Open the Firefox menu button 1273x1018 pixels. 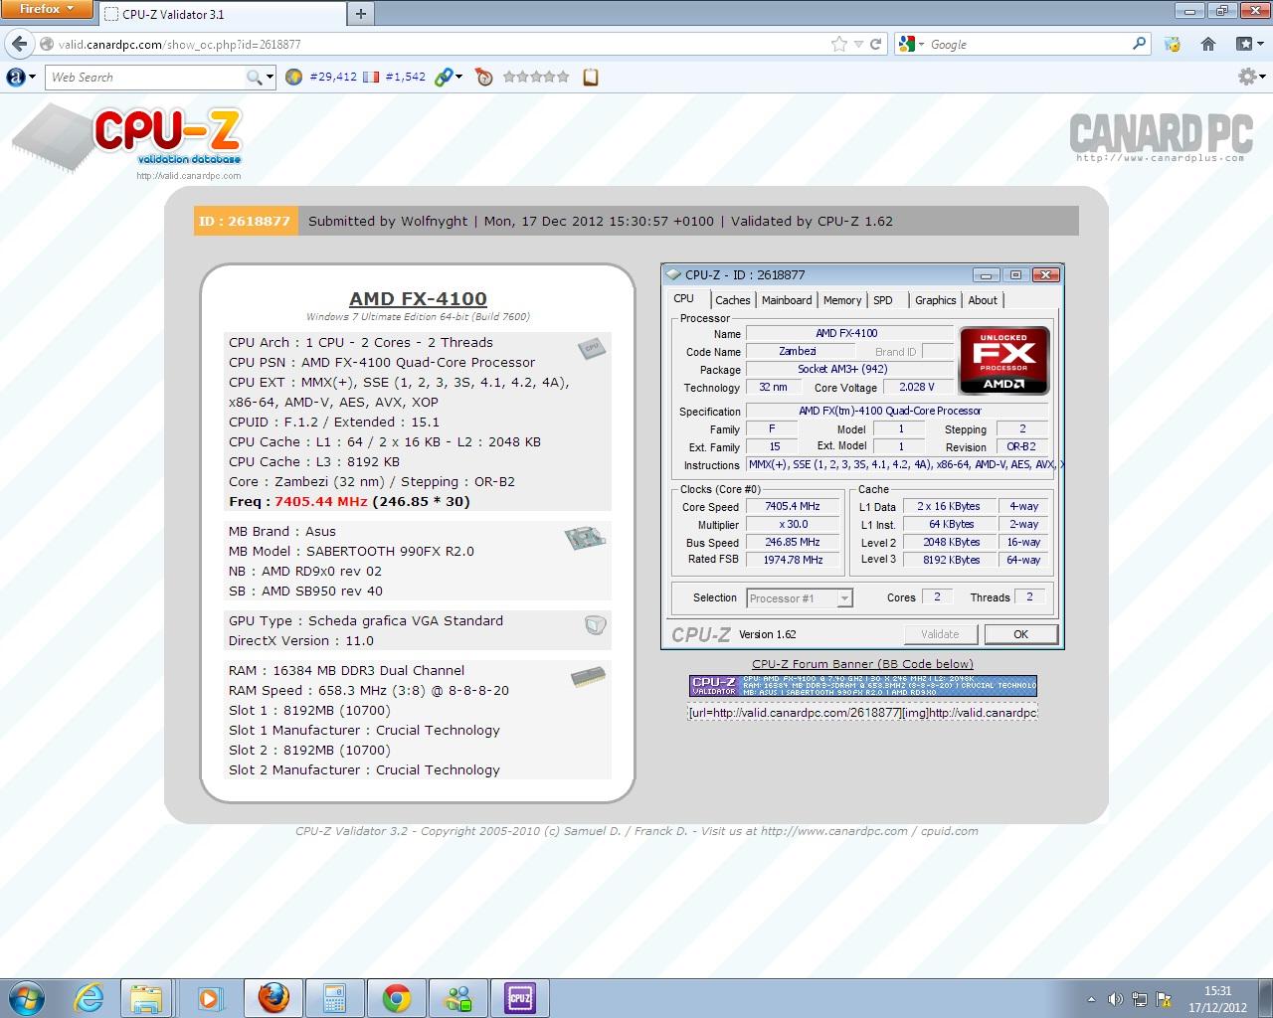pyautogui.click(x=47, y=9)
